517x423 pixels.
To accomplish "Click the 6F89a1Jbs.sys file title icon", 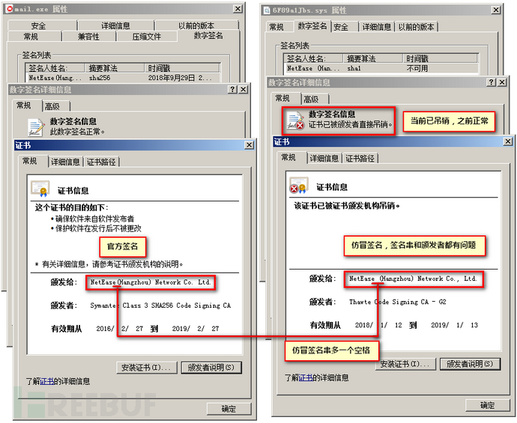I will coord(267,10).
